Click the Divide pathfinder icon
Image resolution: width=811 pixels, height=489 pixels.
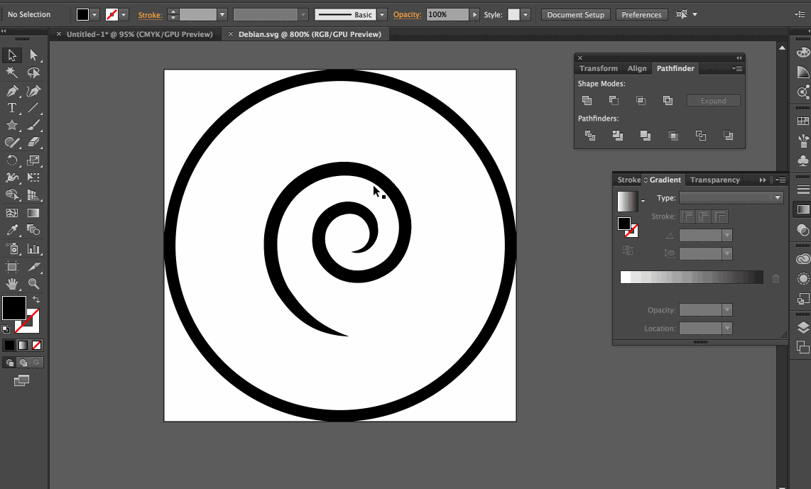(589, 136)
